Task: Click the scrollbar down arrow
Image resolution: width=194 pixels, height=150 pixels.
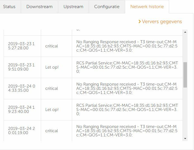Action: [185, 139]
